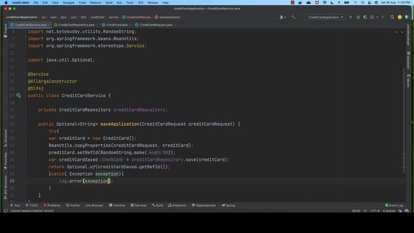Open the Structure sidebar tool window
Viewport: 414px width, 233px height.
(x=6, y=138)
